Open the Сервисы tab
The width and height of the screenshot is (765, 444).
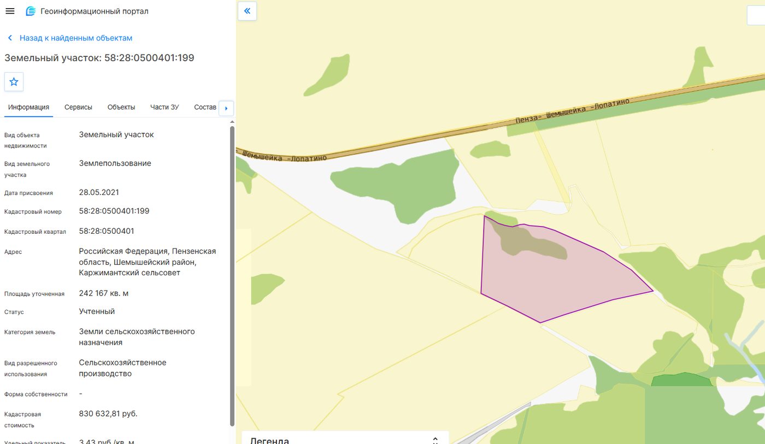[78, 107]
